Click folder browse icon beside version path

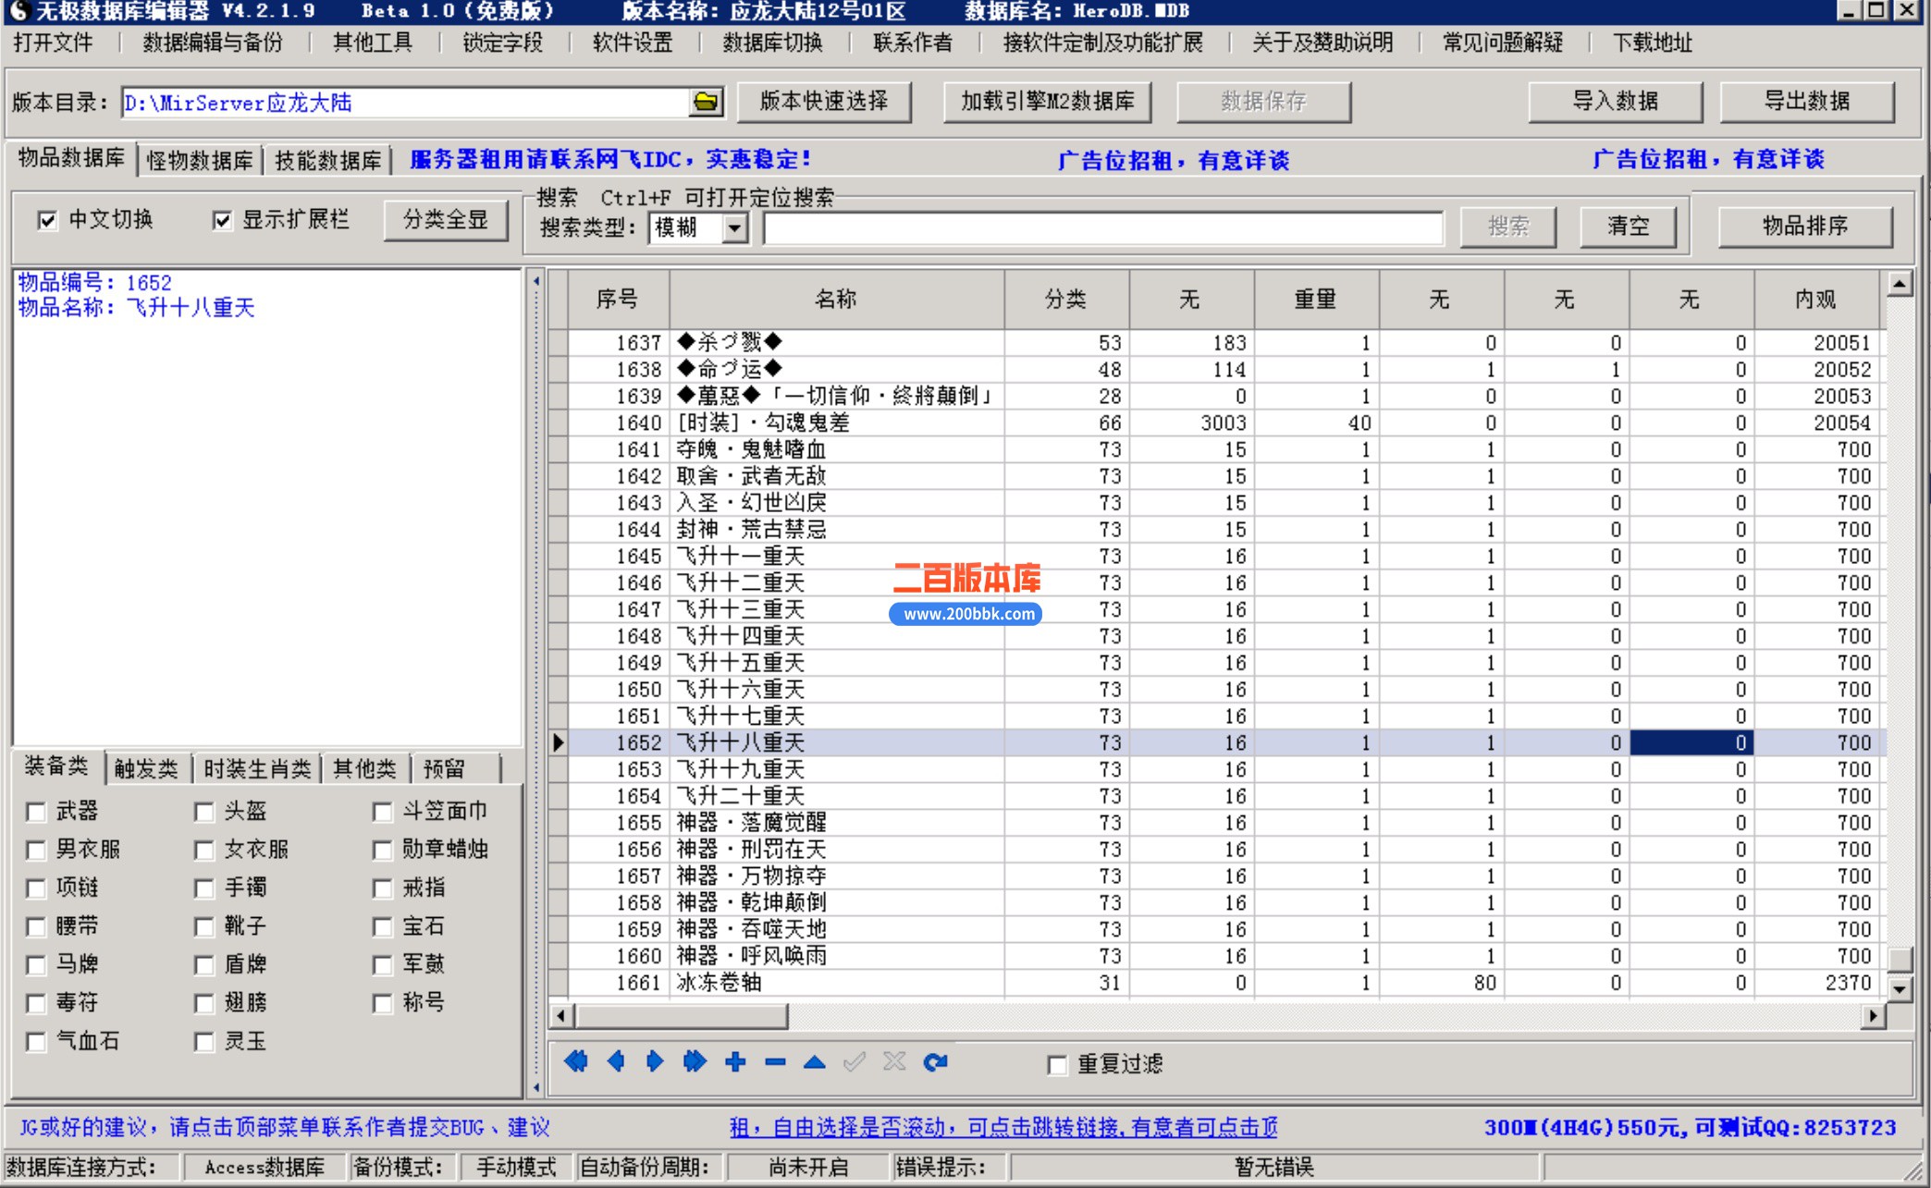tap(706, 102)
